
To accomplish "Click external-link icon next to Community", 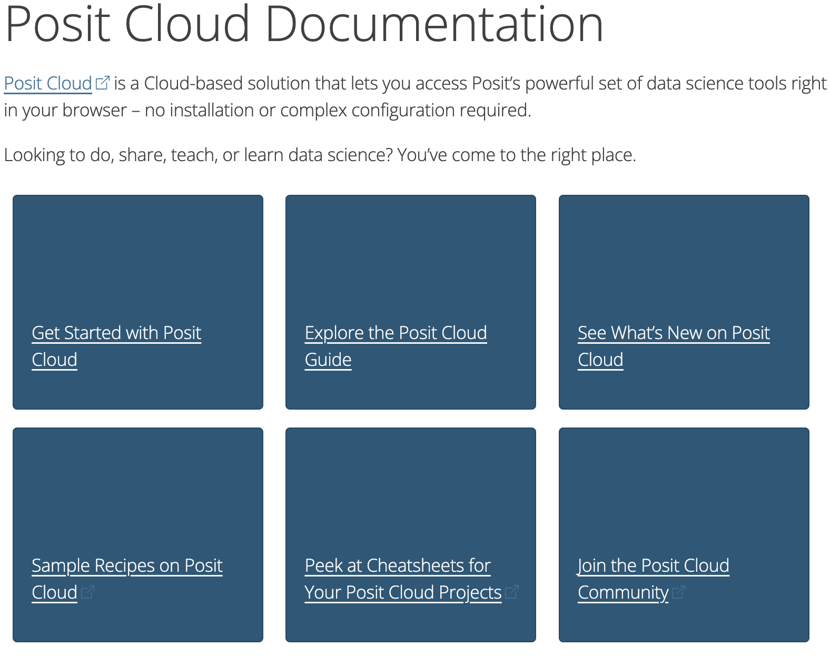I will click(x=678, y=592).
